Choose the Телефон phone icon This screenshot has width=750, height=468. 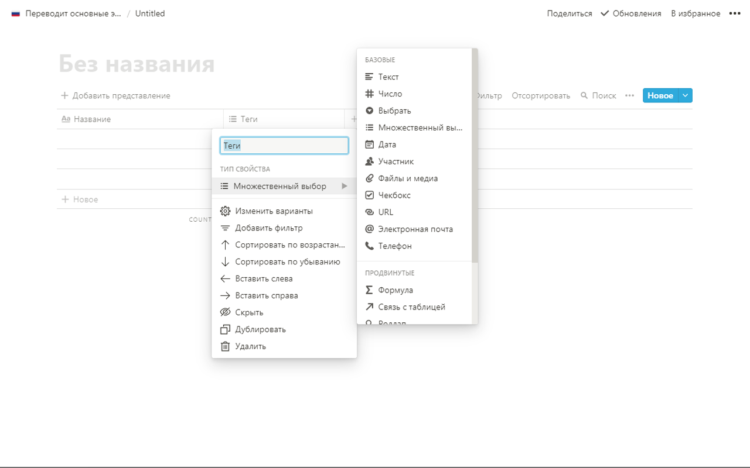pyautogui.click(x=369, y=246)
